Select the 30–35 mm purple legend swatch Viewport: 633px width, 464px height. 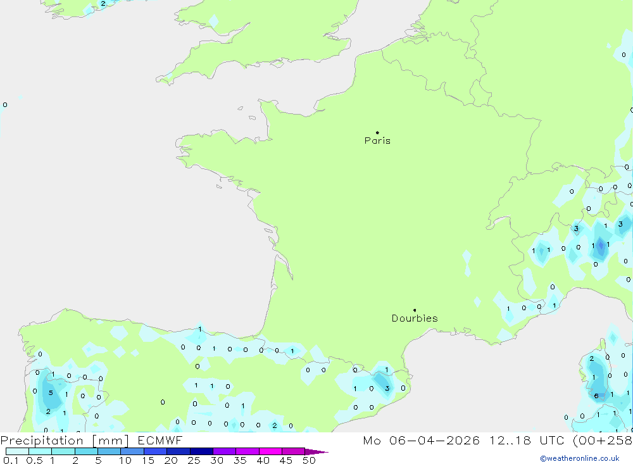tap(225, 451)
